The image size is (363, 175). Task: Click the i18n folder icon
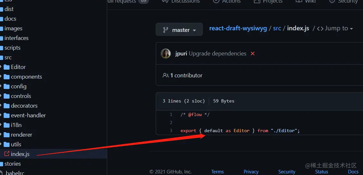coord(7,125)
